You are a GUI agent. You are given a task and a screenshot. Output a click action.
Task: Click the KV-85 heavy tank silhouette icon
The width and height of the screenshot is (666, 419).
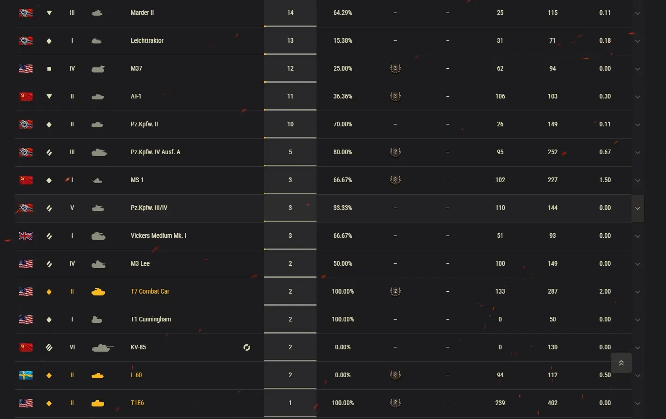click(x=102, y=347)
